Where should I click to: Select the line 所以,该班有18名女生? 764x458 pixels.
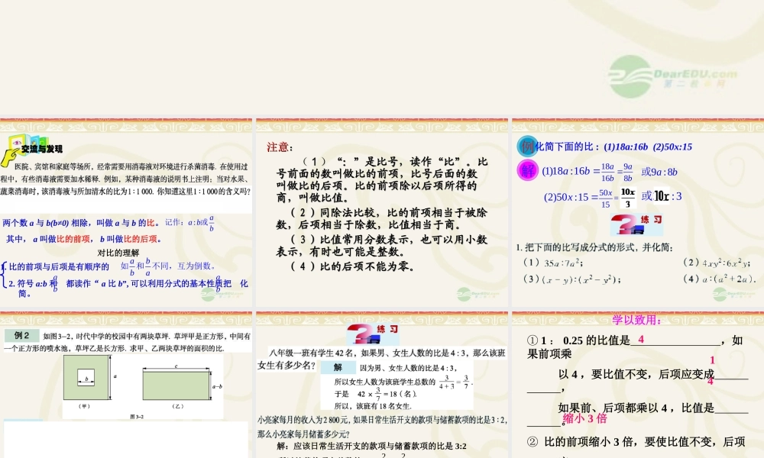pos(373,406)
